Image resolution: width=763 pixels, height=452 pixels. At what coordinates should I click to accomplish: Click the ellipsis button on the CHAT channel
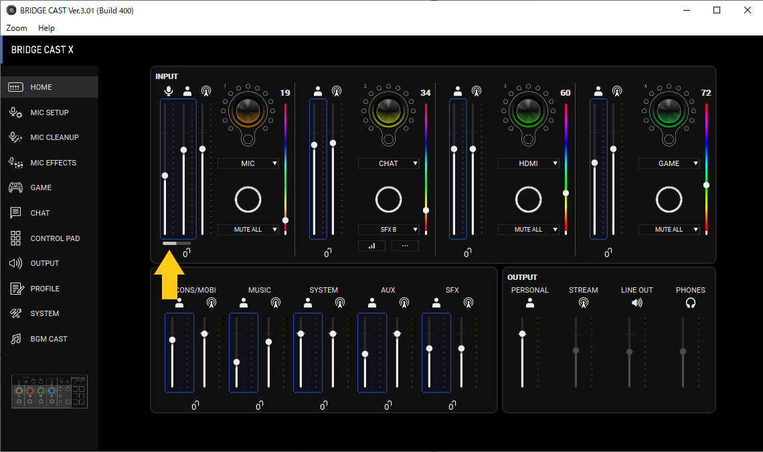click(x=404, y=246)
